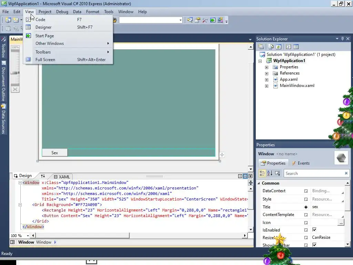Click the DataContext property marker square

click(x=306, y=191)
